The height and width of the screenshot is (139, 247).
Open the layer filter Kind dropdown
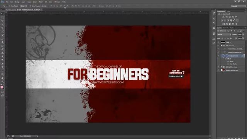[222, 31]
